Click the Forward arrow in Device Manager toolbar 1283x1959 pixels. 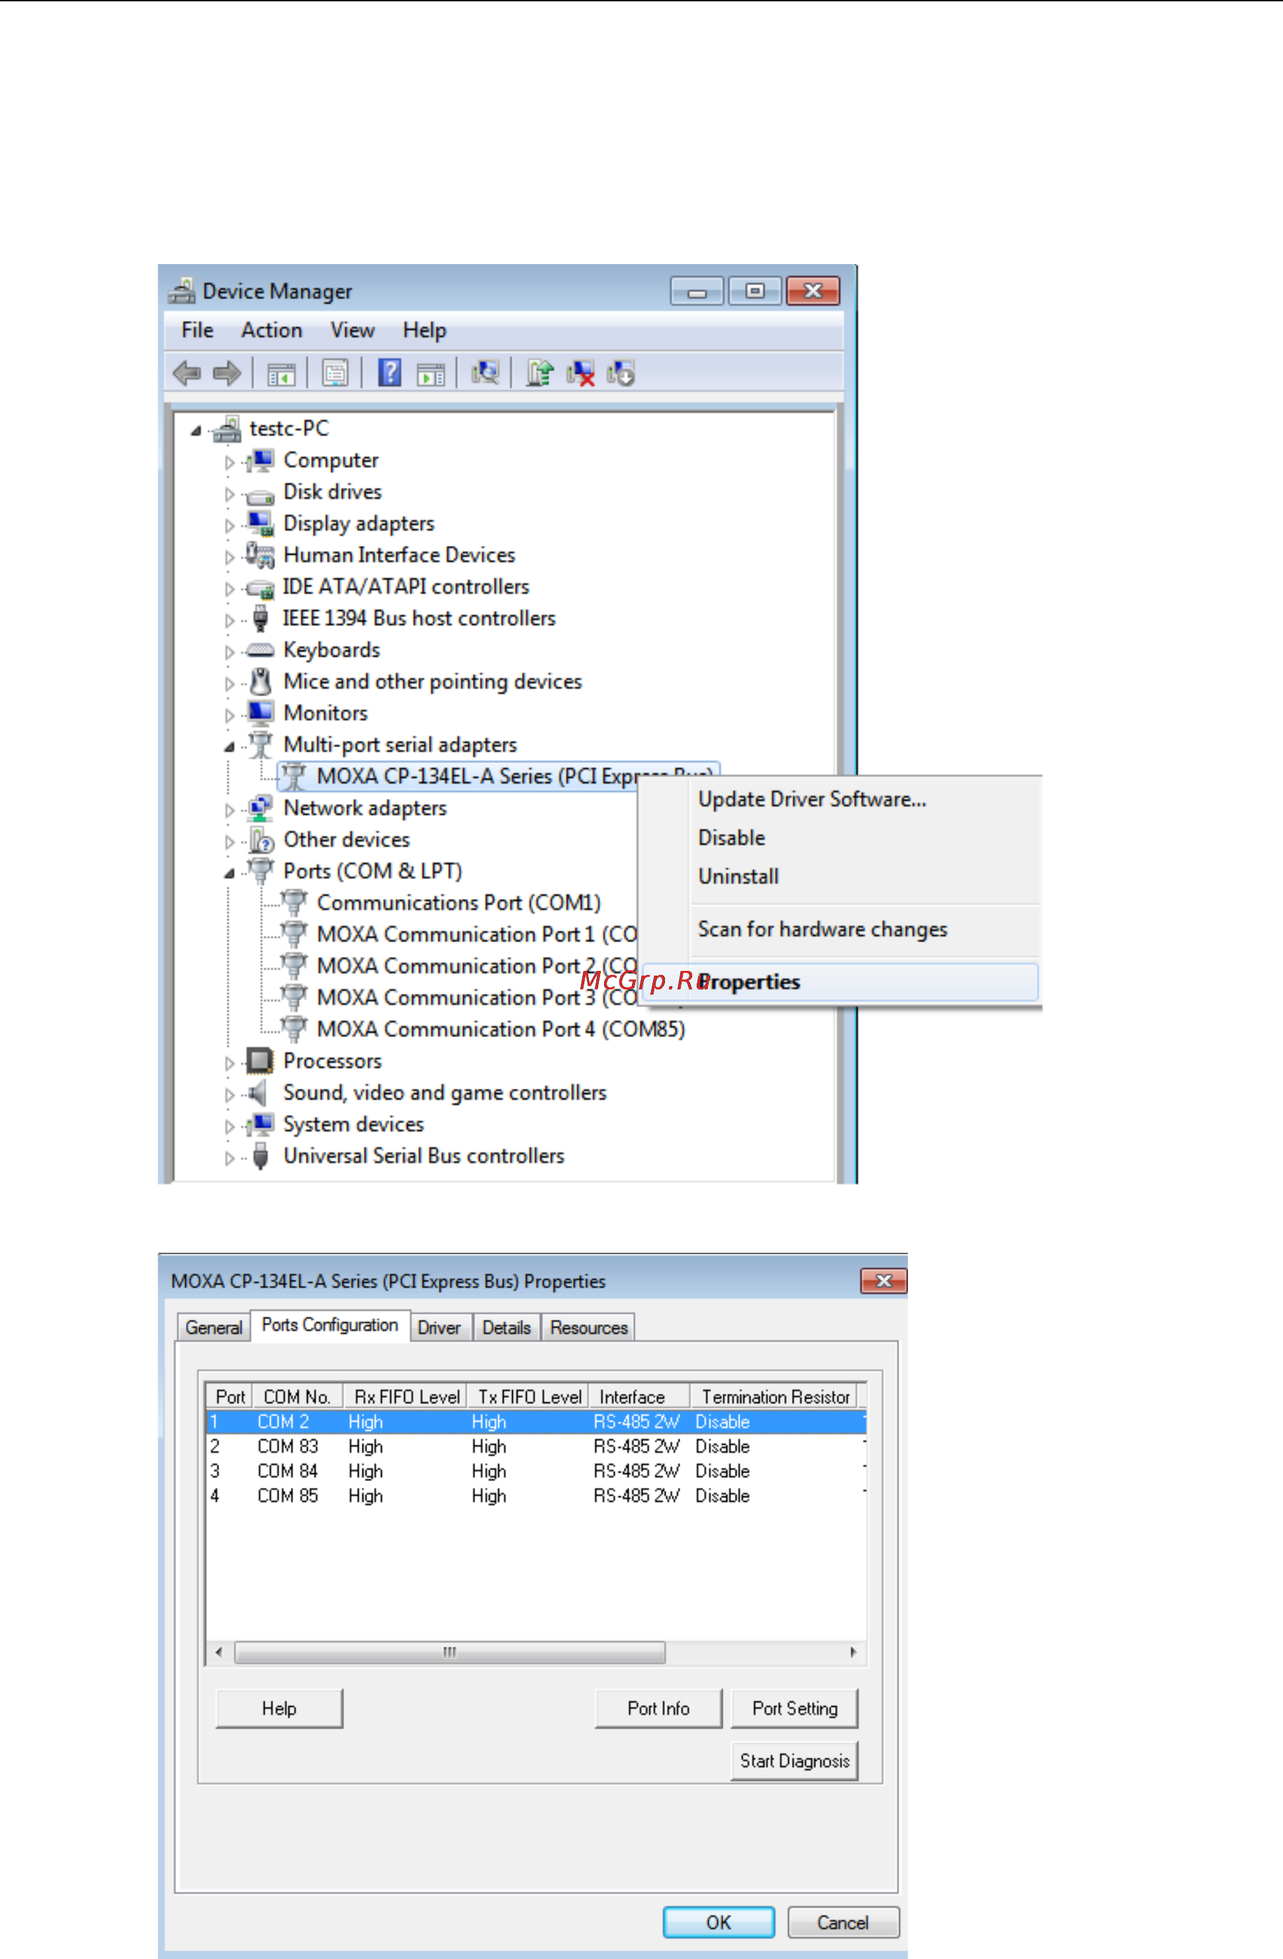(226, 374)
